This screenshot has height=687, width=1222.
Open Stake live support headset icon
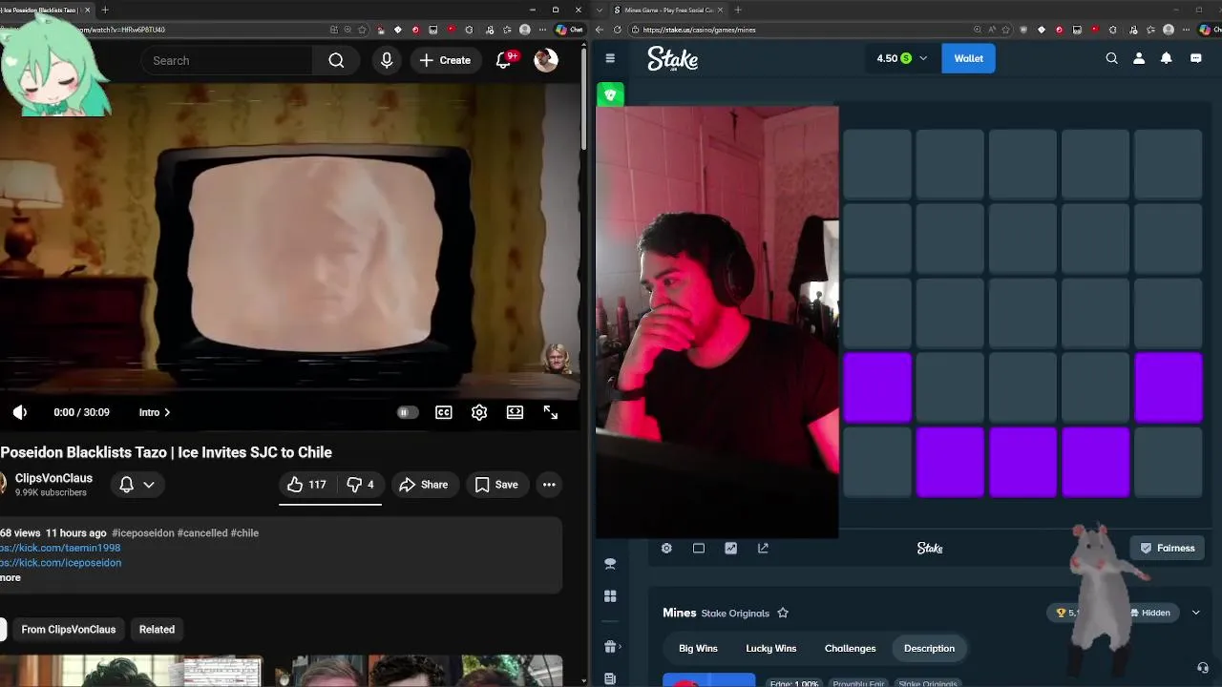pos(1203,667)
